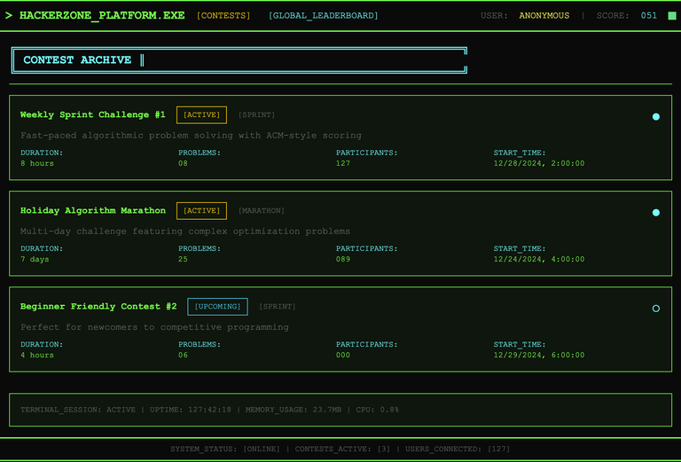Click the [UPCOMING] badge on Beginner Friendly Contest
The image size is (681, 462).
pyautogui.click(x=217, y=307)
